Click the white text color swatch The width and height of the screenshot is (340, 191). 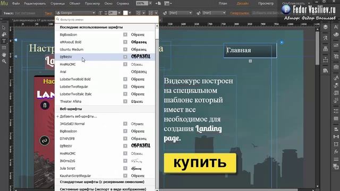click(125, 13)
